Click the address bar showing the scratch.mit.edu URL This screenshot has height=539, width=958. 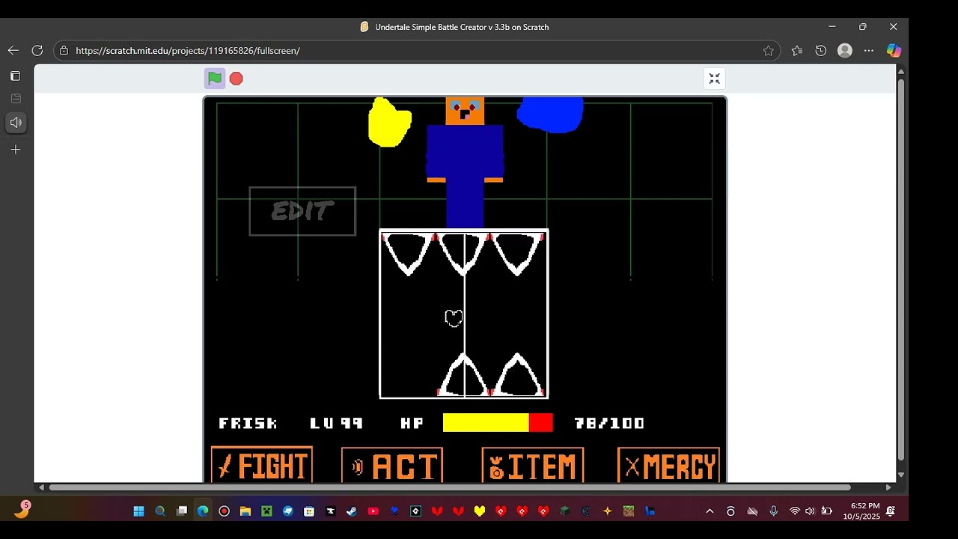tap(415, 50)
